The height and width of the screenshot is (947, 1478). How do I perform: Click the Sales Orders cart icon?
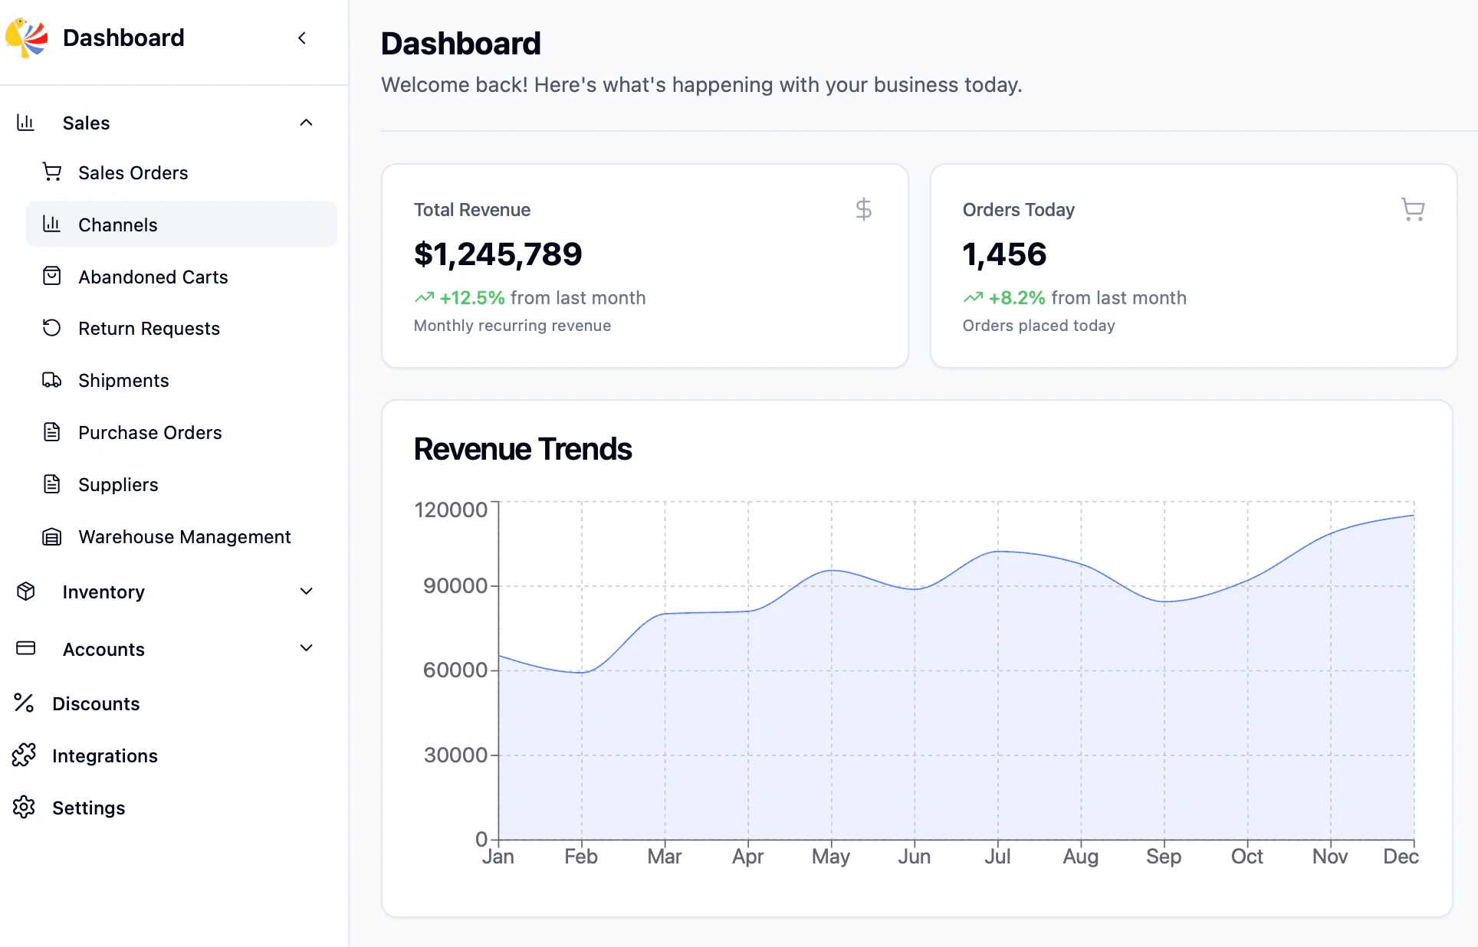51,172
